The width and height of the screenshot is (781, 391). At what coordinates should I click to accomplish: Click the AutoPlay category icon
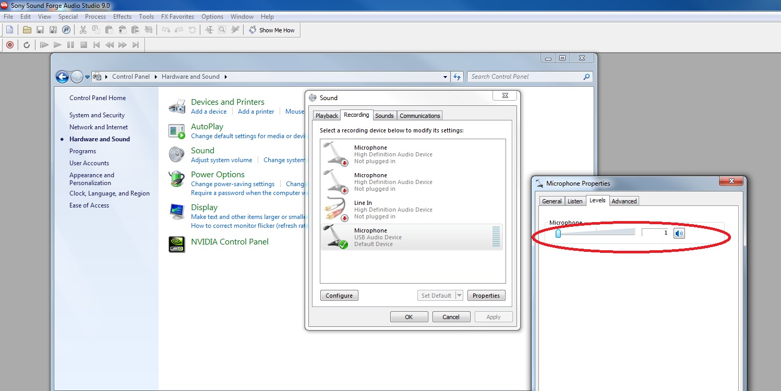[177, 131]
